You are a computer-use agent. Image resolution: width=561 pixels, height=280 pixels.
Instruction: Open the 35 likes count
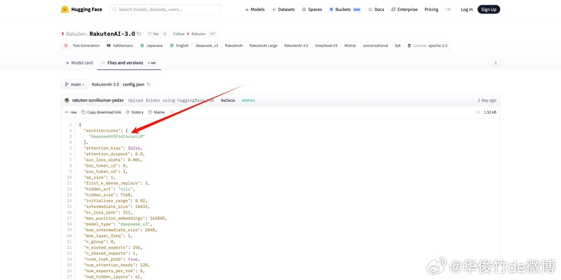(165, 34)
